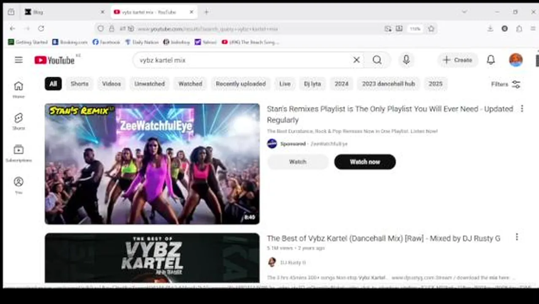
Task: Bookmark this page with star icon
Action: [431, 29]
